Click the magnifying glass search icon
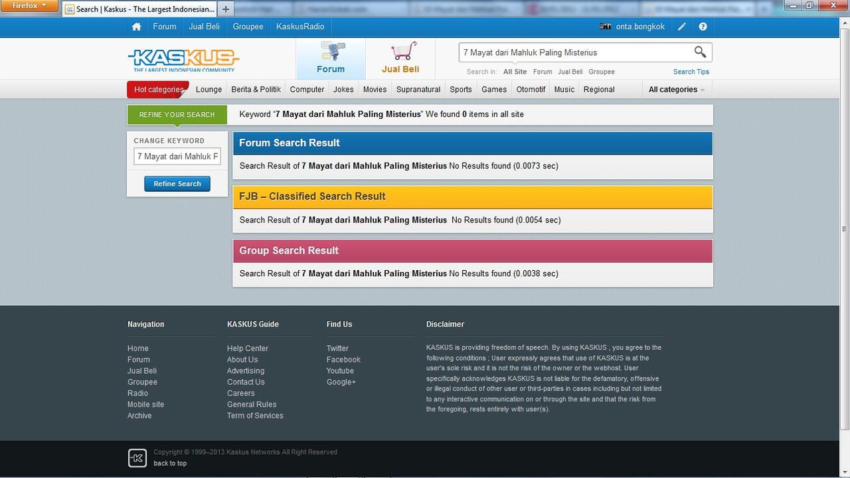850x478 pixels. (700, 52)
